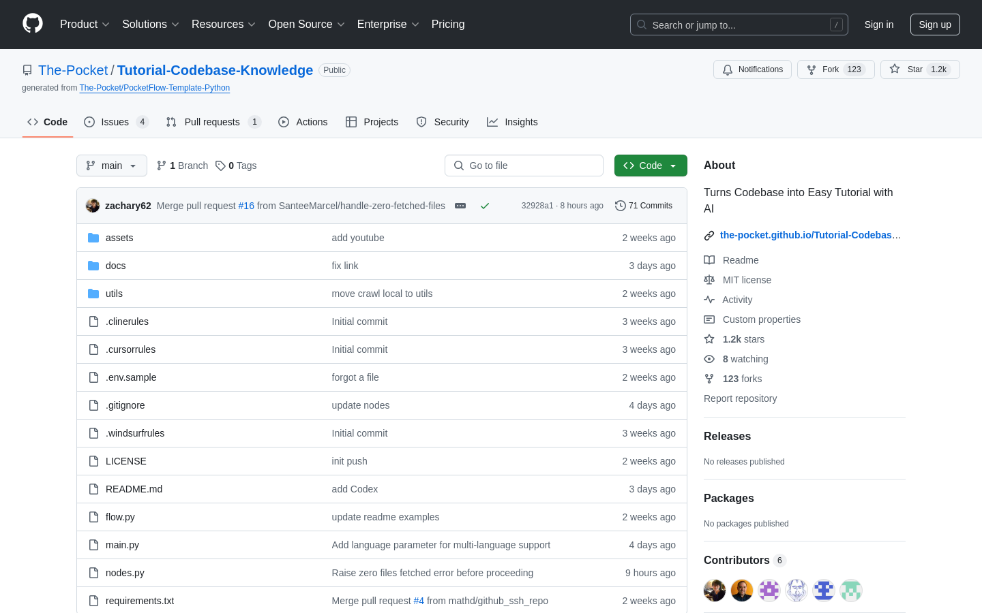
Task: Click the commit history clock icon
Action: [x=620, y=206]
